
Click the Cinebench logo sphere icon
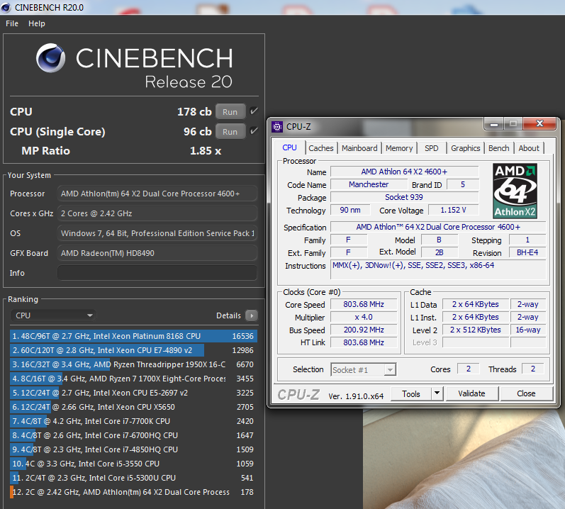coord(51,58)
